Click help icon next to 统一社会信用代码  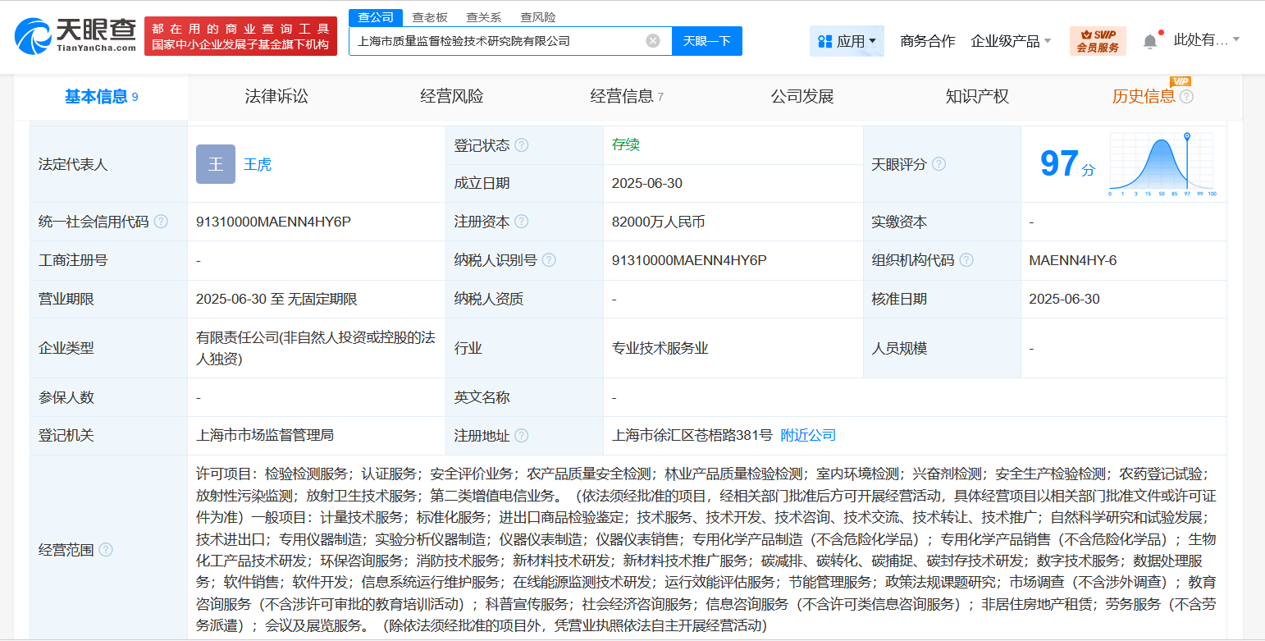point(161,222)
